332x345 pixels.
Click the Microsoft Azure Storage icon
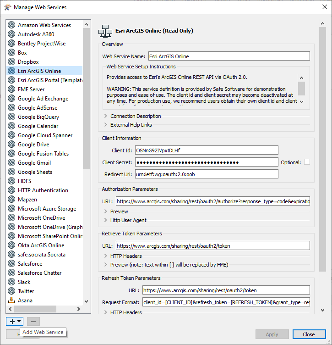click(x=11, y=208)
